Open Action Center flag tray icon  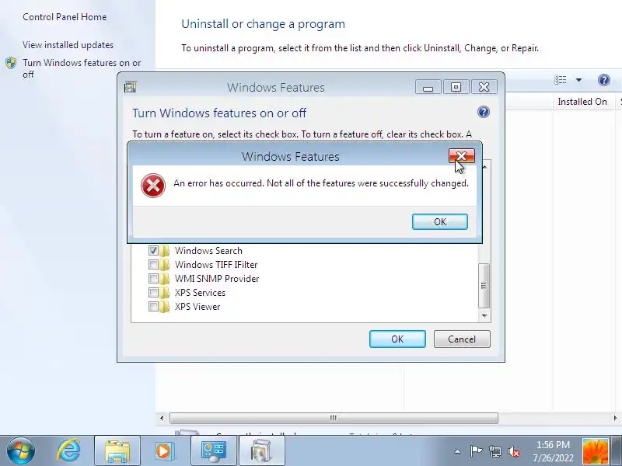click(x=476, y=451)
